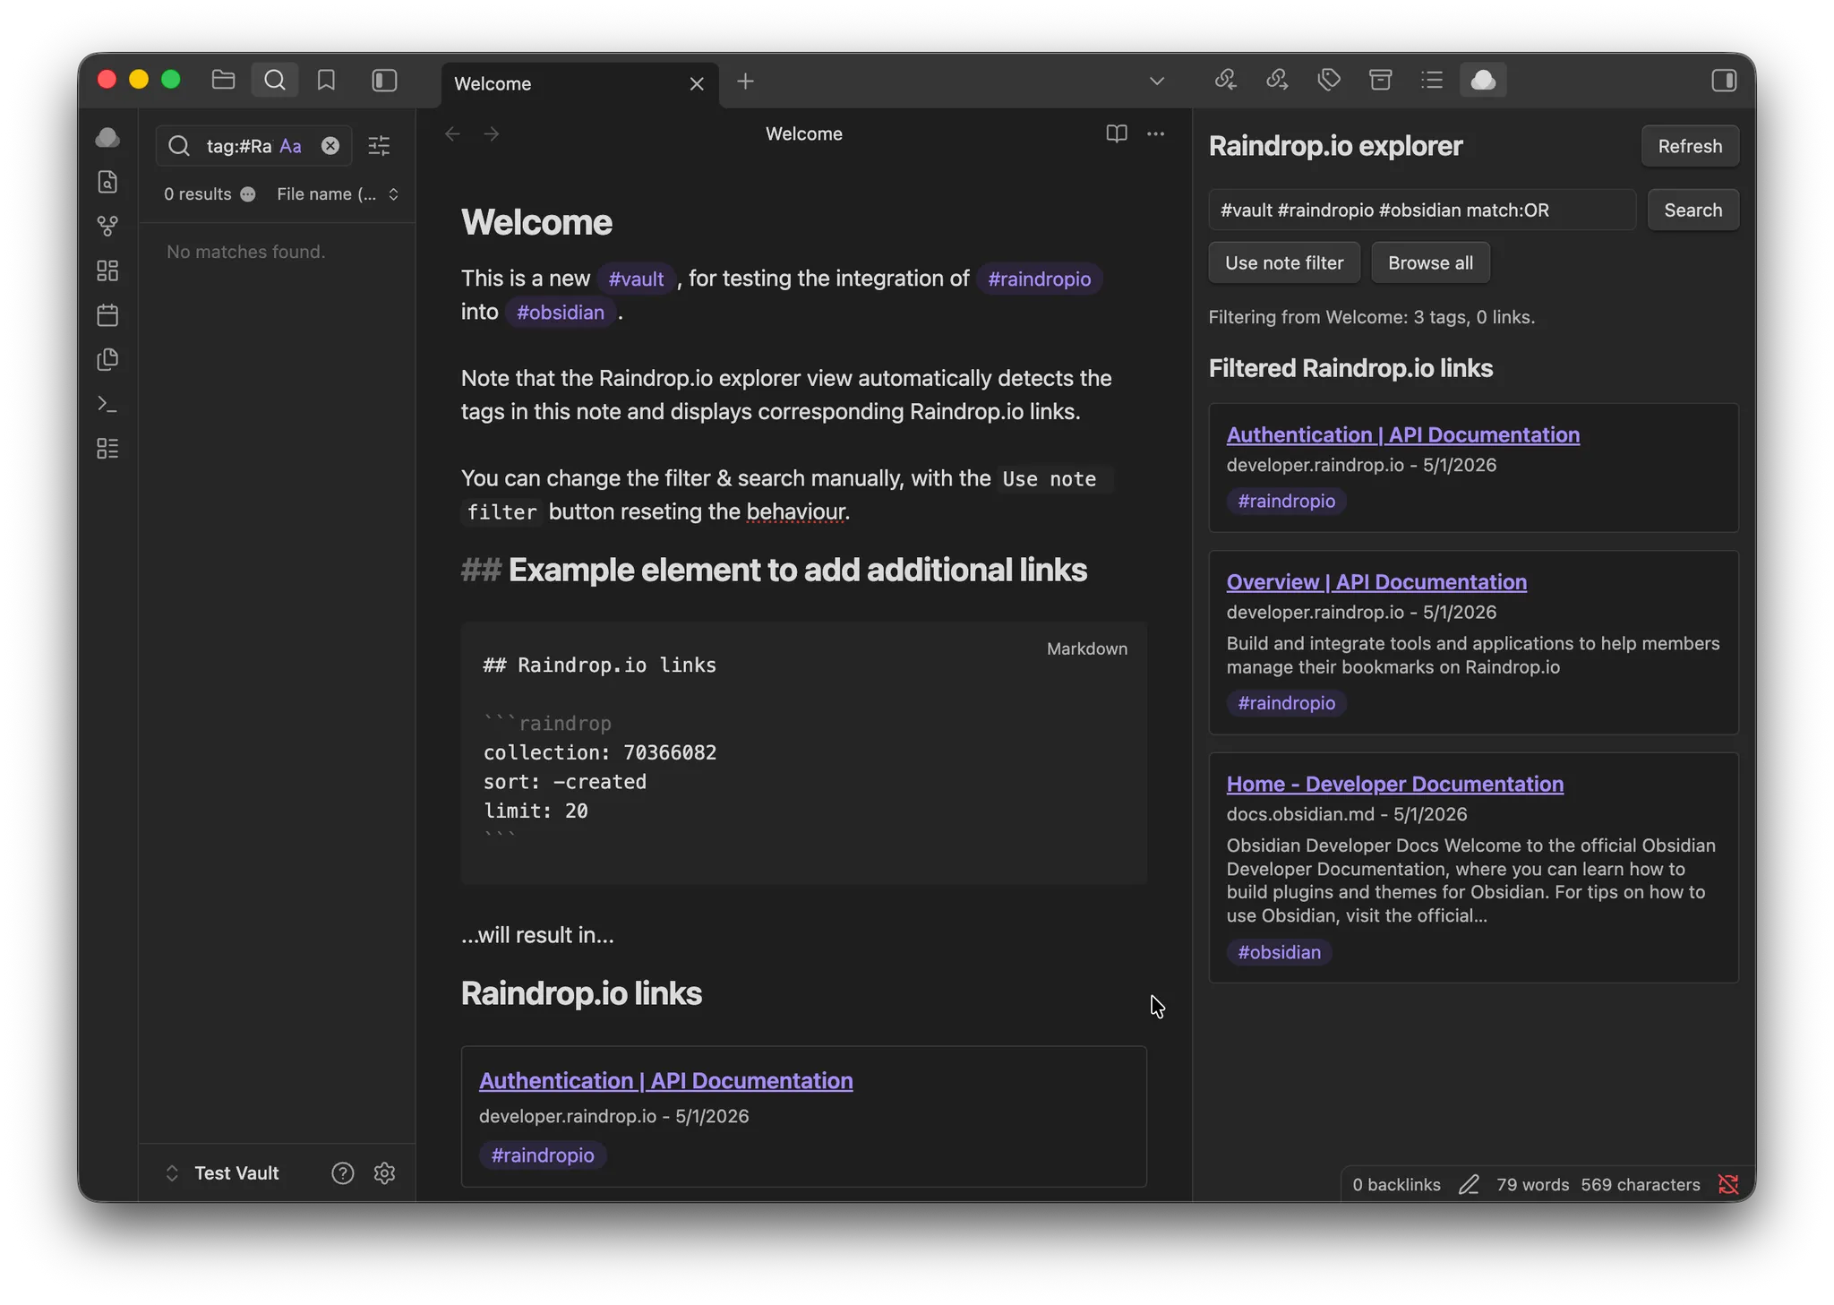Toggle the search settings sliders icon
The width and height of the screenshot is (1834, 1305).
click(x=380, y=146)
